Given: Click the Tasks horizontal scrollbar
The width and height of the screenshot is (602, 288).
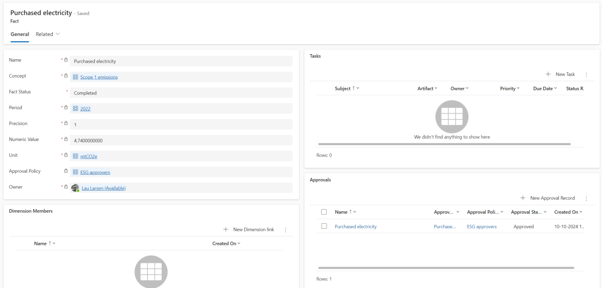Looking at the screenshot, I should coord(444,144).
